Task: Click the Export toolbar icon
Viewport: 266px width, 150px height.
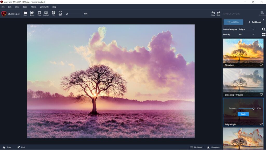Action: (x=32, y=14)
